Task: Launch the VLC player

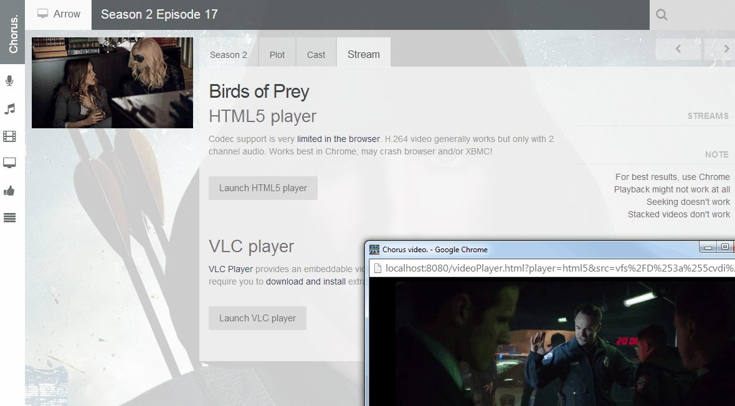Action: coord(257,318)
